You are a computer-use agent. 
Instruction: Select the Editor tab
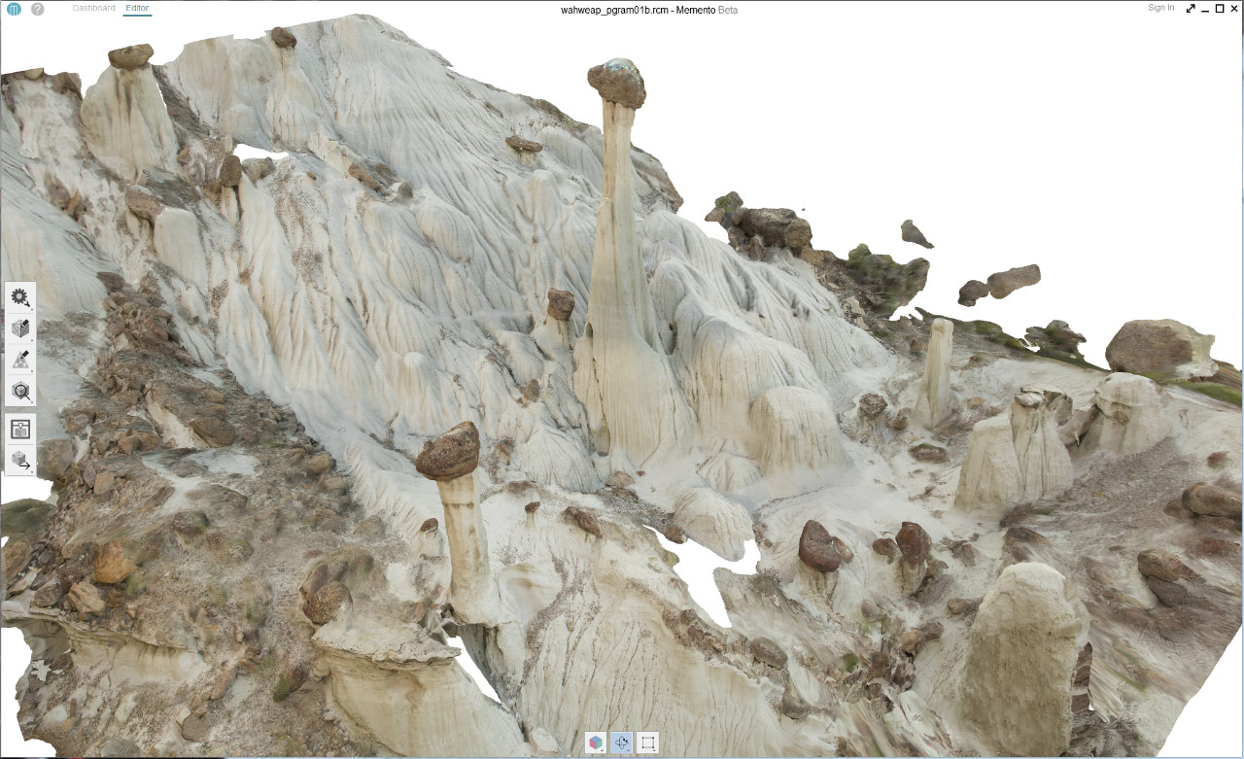(x=137, y=8)
